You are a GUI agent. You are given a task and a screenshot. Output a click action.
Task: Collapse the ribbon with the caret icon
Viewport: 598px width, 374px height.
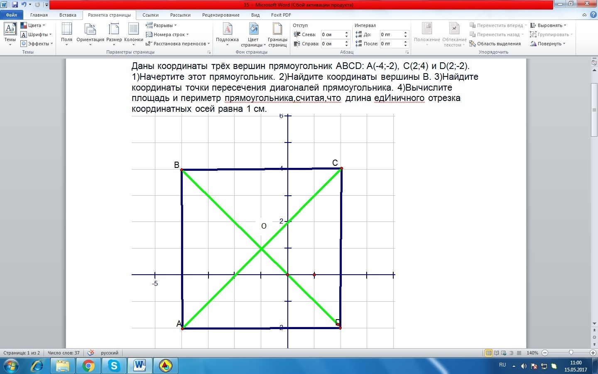click(x=584, y=15)
